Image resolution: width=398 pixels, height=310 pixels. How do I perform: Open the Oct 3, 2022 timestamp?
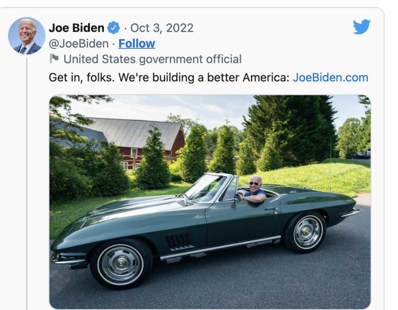[162, 28]
